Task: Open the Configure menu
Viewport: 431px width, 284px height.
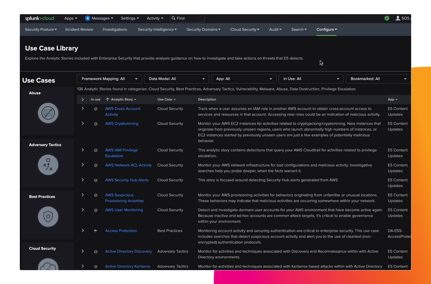Action: [x=326, y=29]
